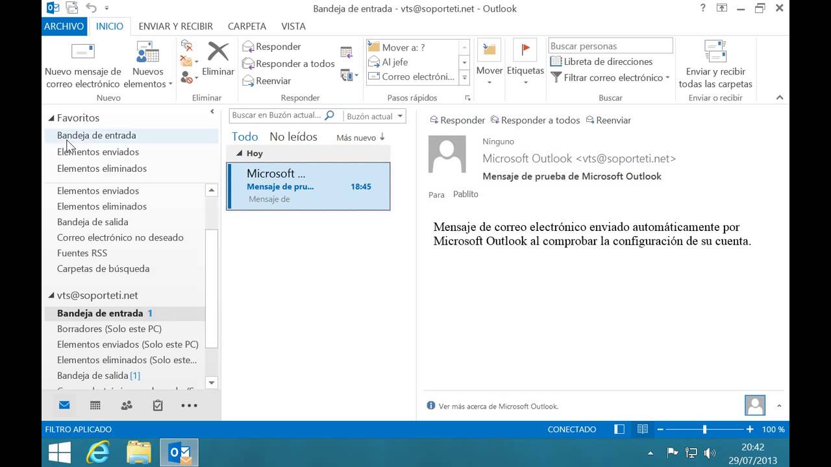Click the Send/Receive quick access icon

(x=72, y=8)
